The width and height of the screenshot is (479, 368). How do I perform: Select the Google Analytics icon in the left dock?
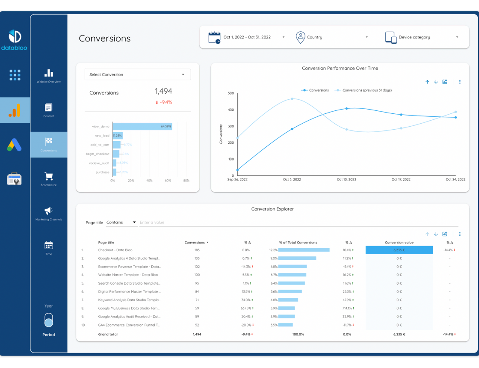coord(15,110)
